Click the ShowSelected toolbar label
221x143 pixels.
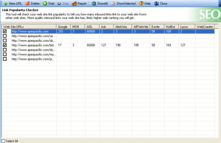126,3
